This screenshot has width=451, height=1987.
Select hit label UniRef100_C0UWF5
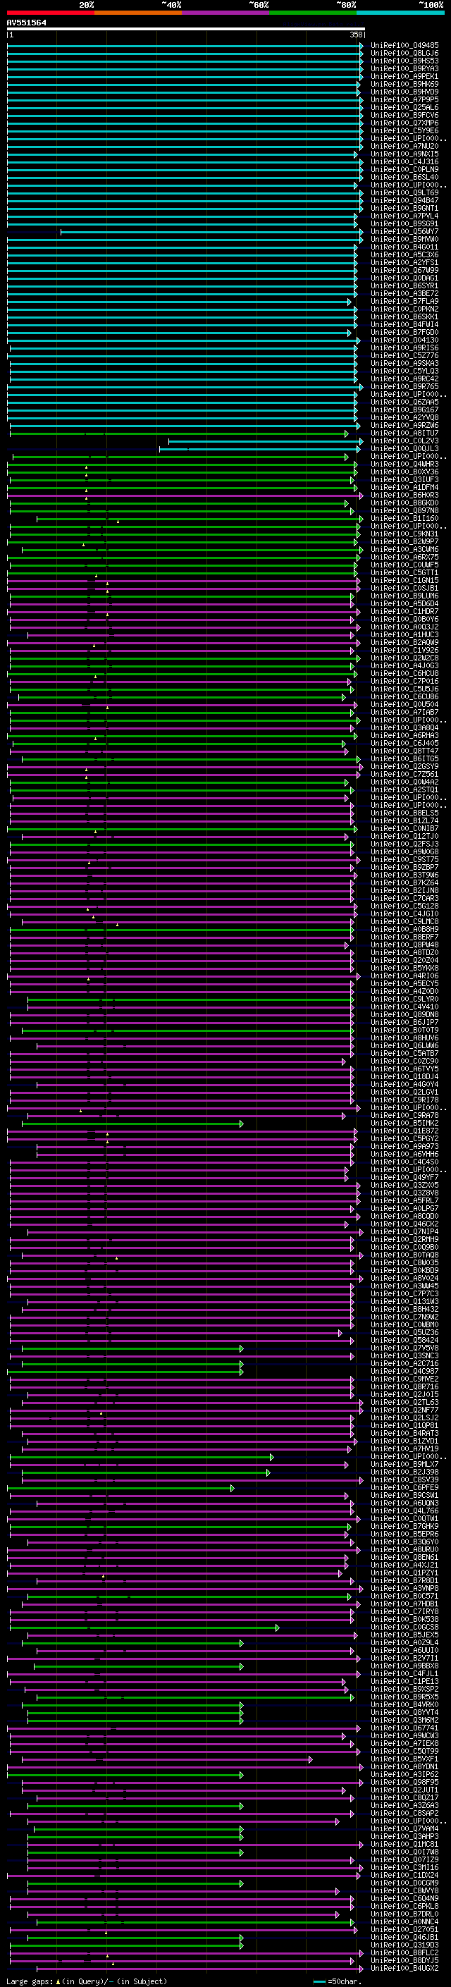click(x=404, y=565)
